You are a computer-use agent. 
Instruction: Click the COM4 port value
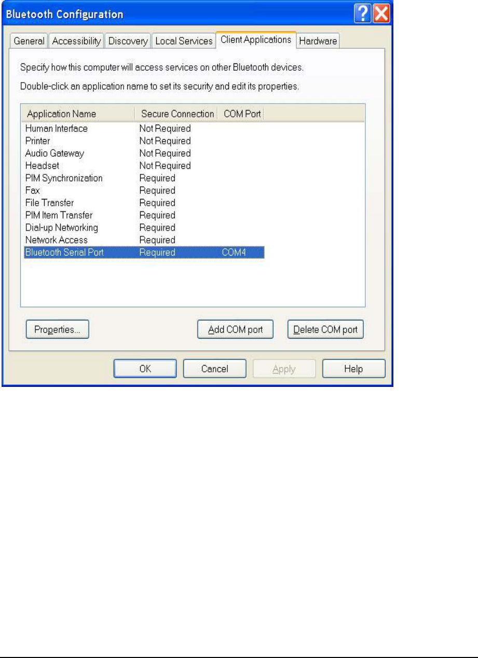tap(234, 252)
